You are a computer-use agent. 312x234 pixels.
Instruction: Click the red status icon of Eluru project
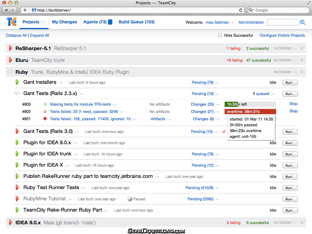point(11,60)
